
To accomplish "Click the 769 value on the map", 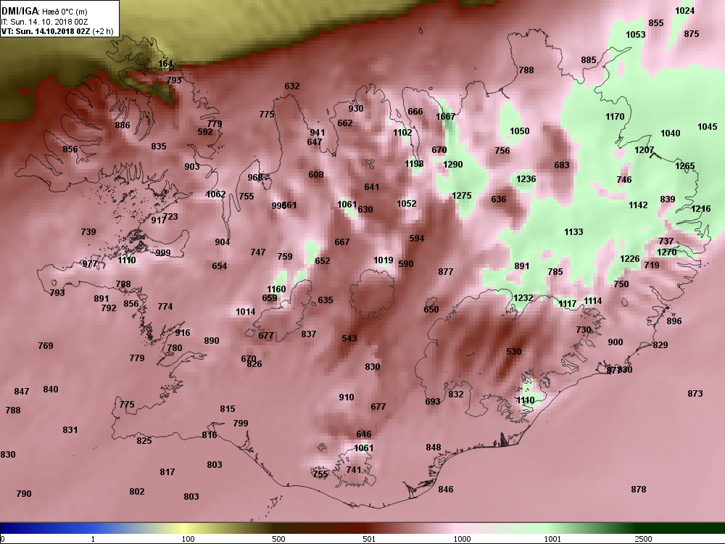I will coord(45,346).
